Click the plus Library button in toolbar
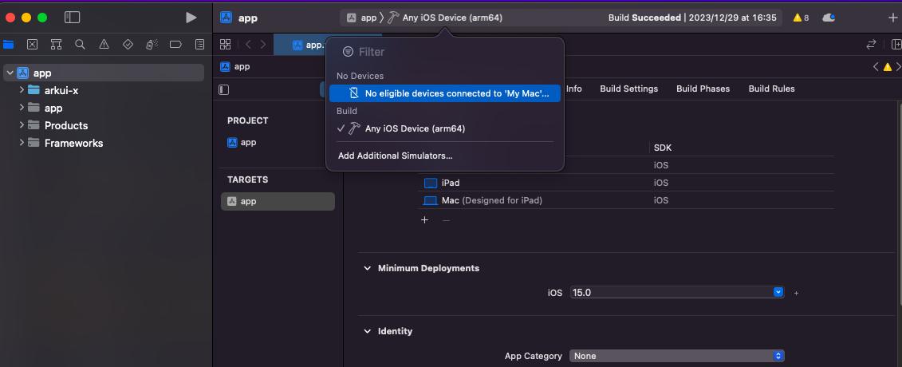 [x=892, y=18]
